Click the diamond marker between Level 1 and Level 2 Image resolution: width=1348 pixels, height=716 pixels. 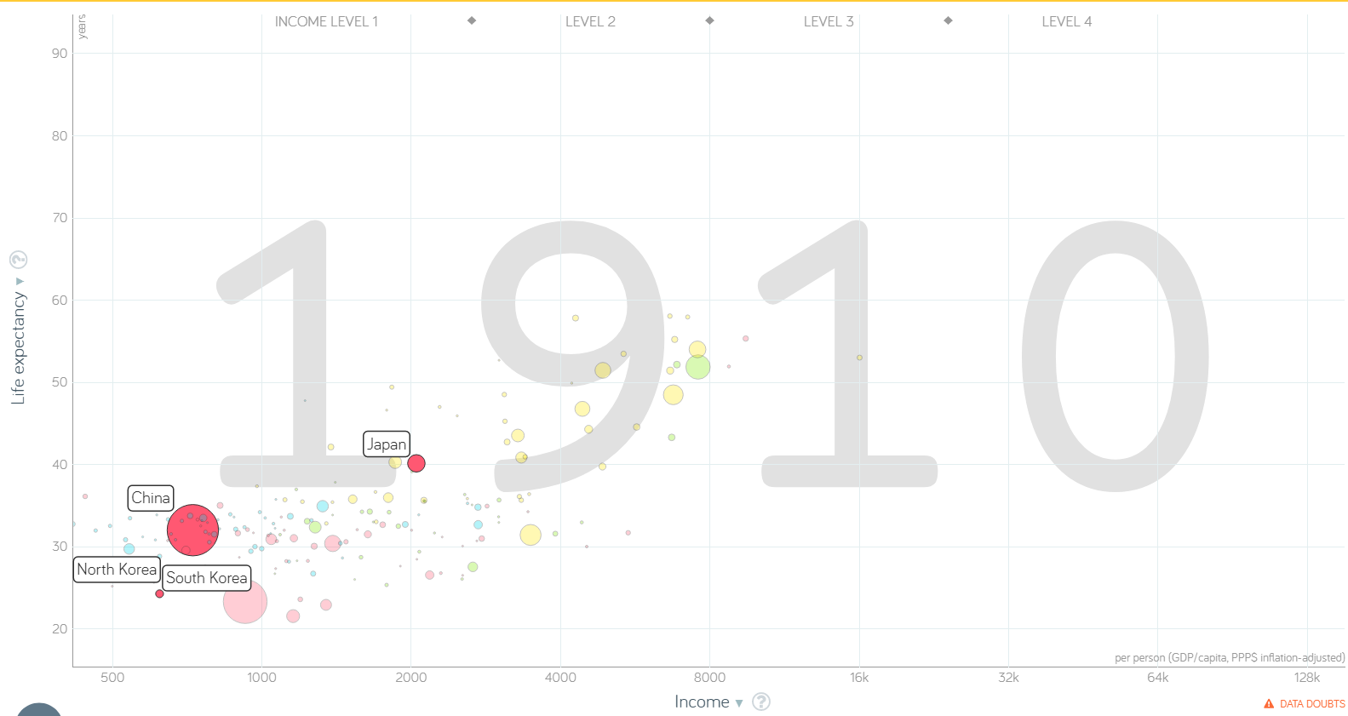click(x=472, y=20)
